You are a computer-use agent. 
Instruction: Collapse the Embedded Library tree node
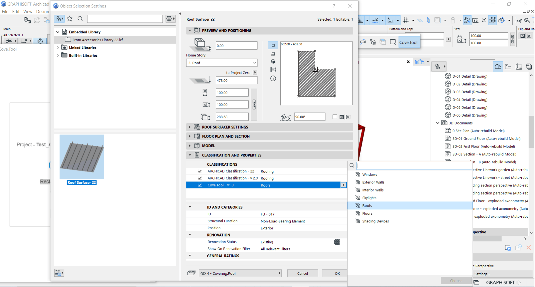point(58,32)
